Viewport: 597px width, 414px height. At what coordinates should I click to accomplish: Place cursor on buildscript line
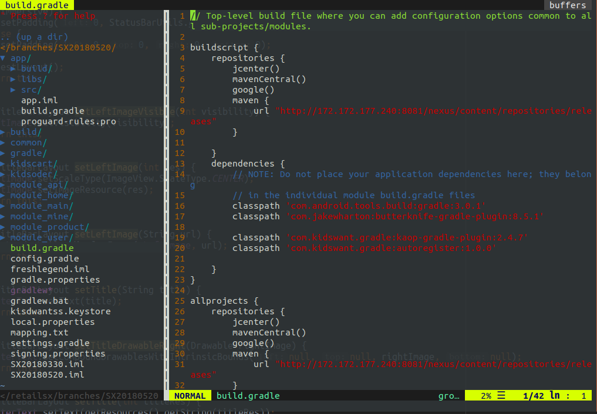[x=224, y=47]
